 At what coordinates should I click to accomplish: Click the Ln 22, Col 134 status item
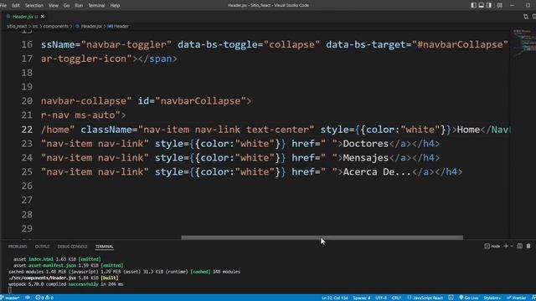click(334, 298)
